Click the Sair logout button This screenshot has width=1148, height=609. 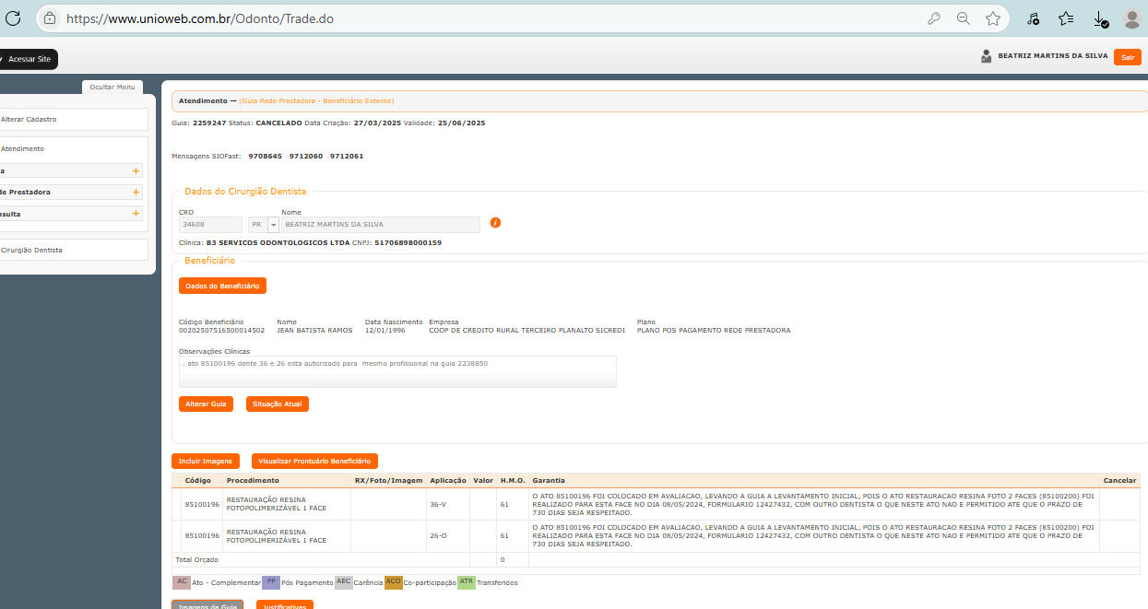coord(1127,57)
